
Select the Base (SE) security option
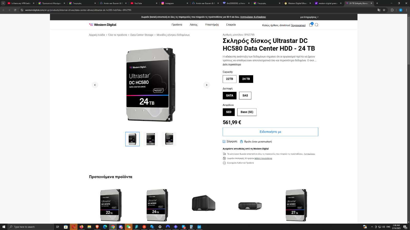(x=247, y=112)
